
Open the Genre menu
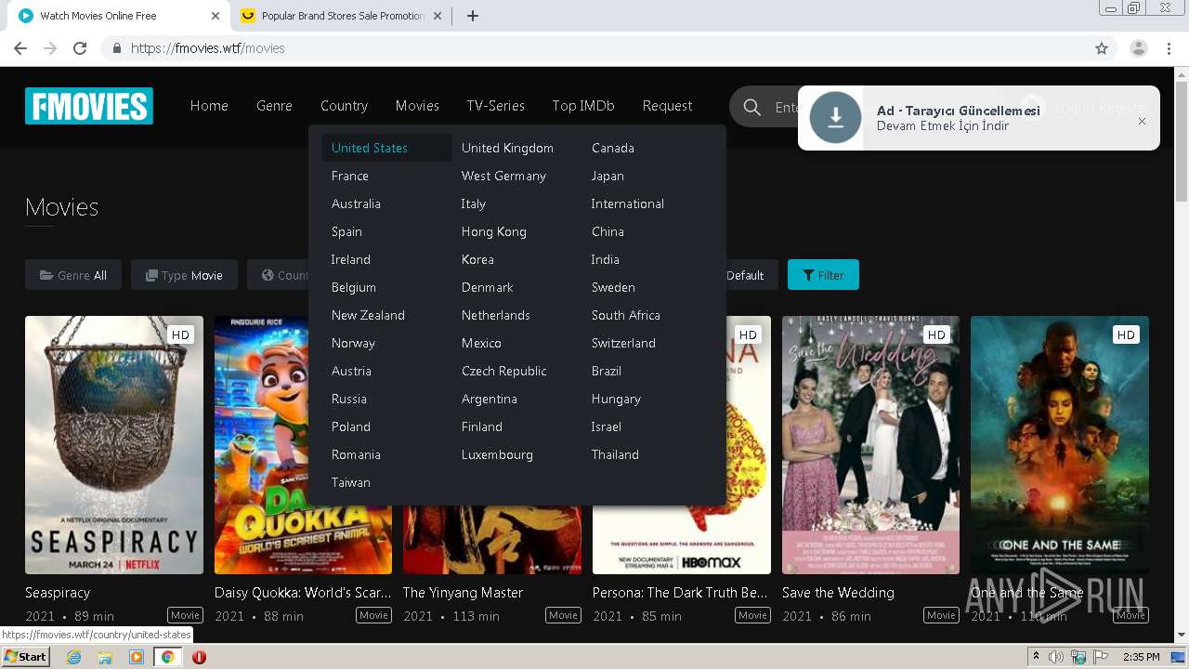[x=274, y=106]
